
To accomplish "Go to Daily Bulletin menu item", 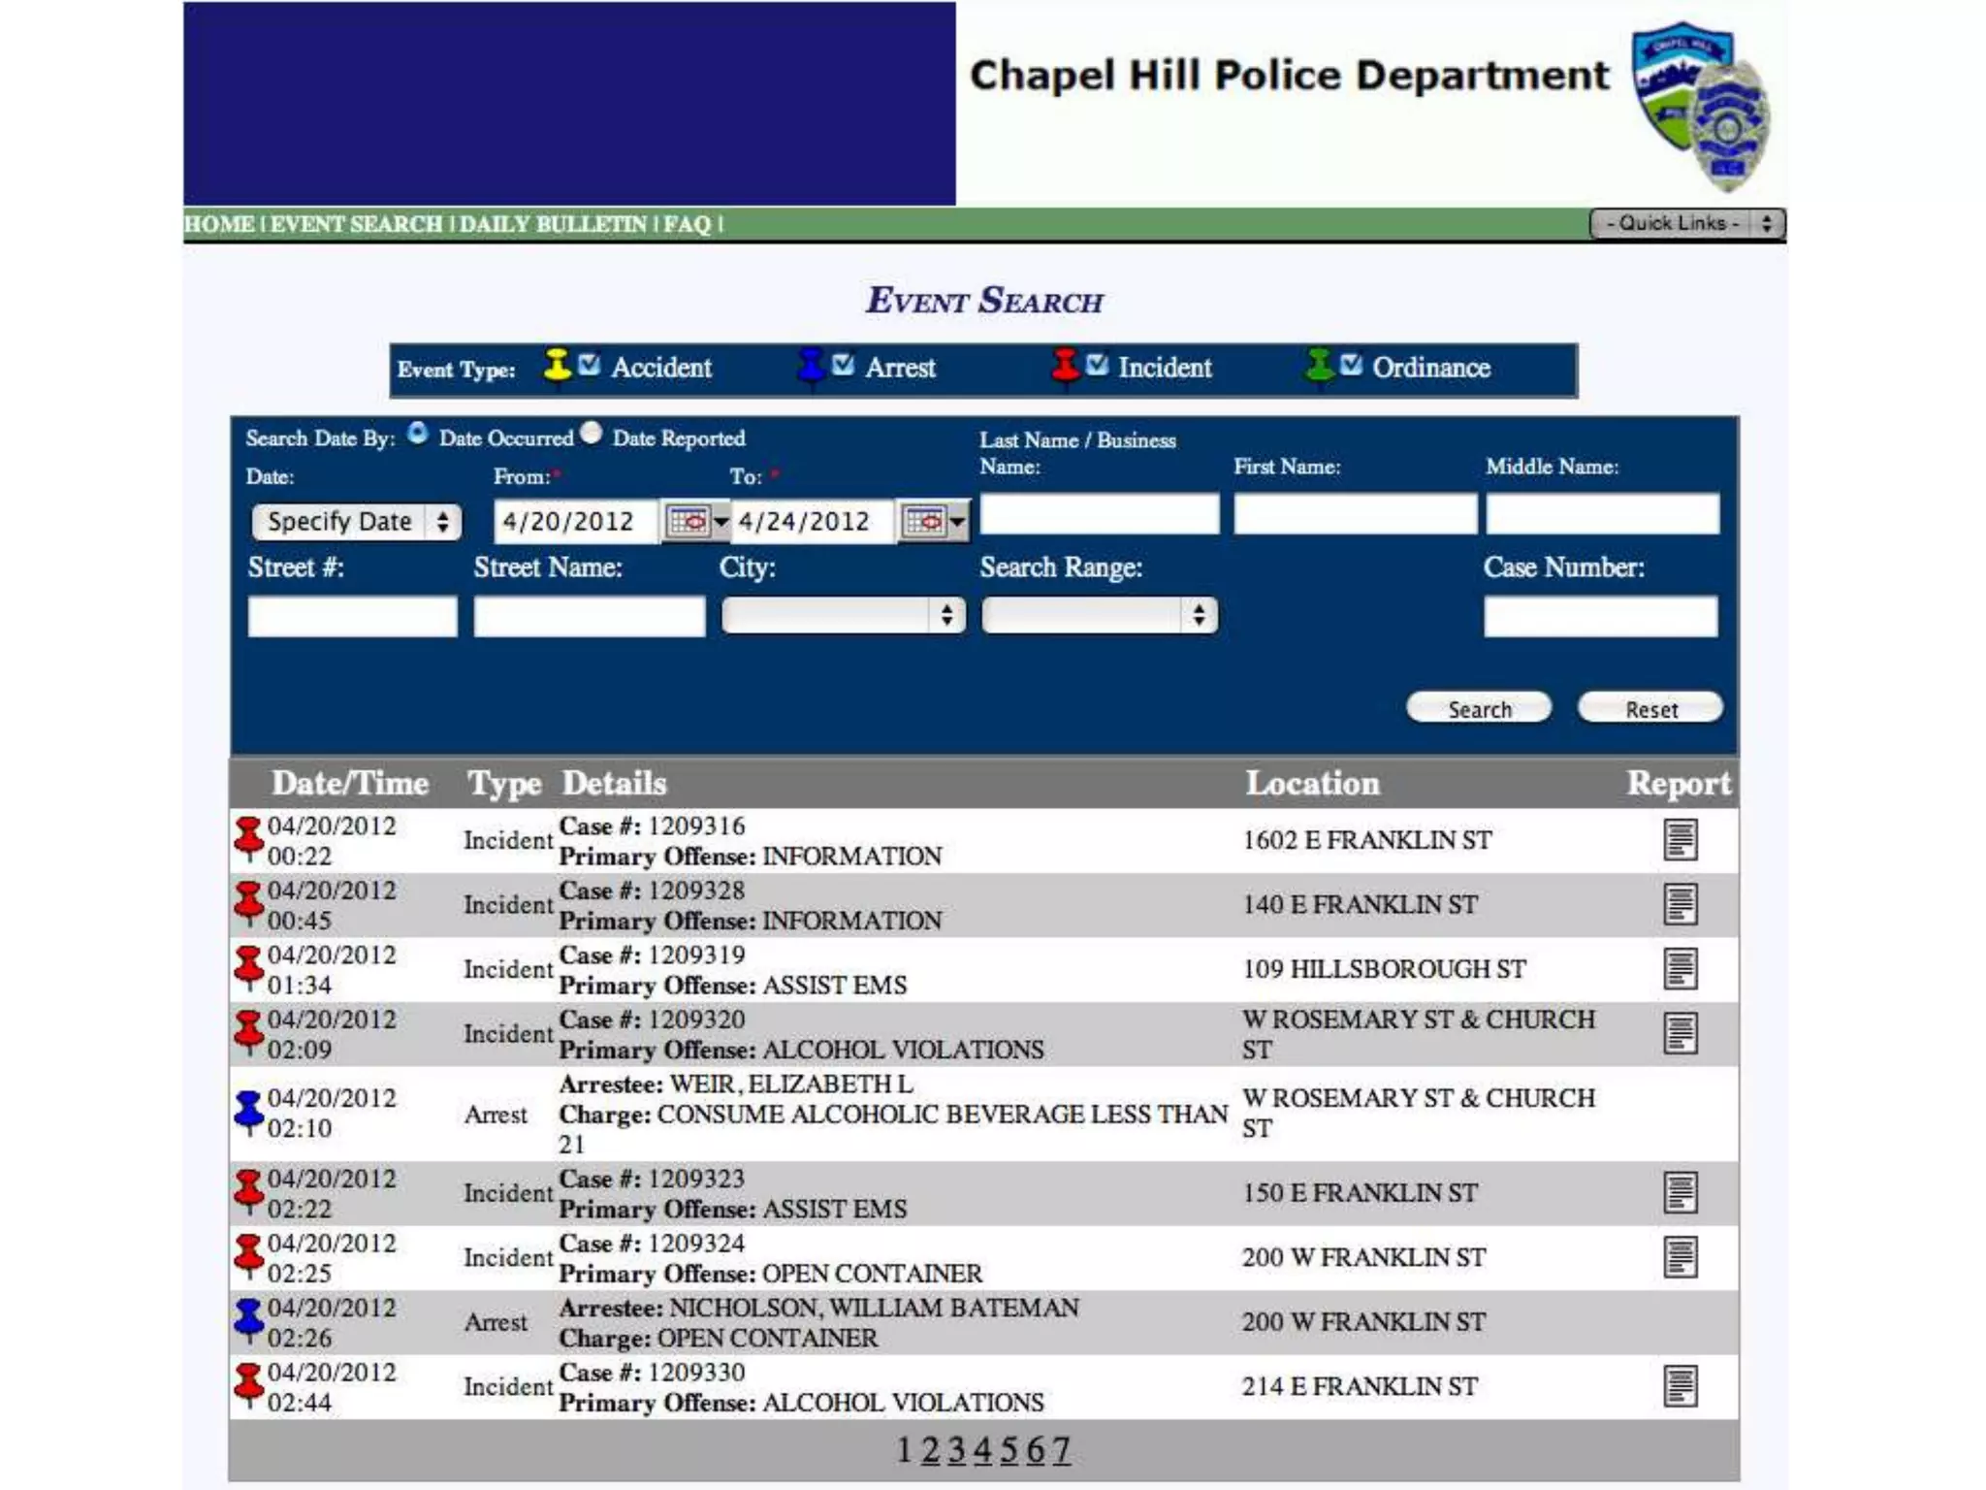I will point(553,225).
